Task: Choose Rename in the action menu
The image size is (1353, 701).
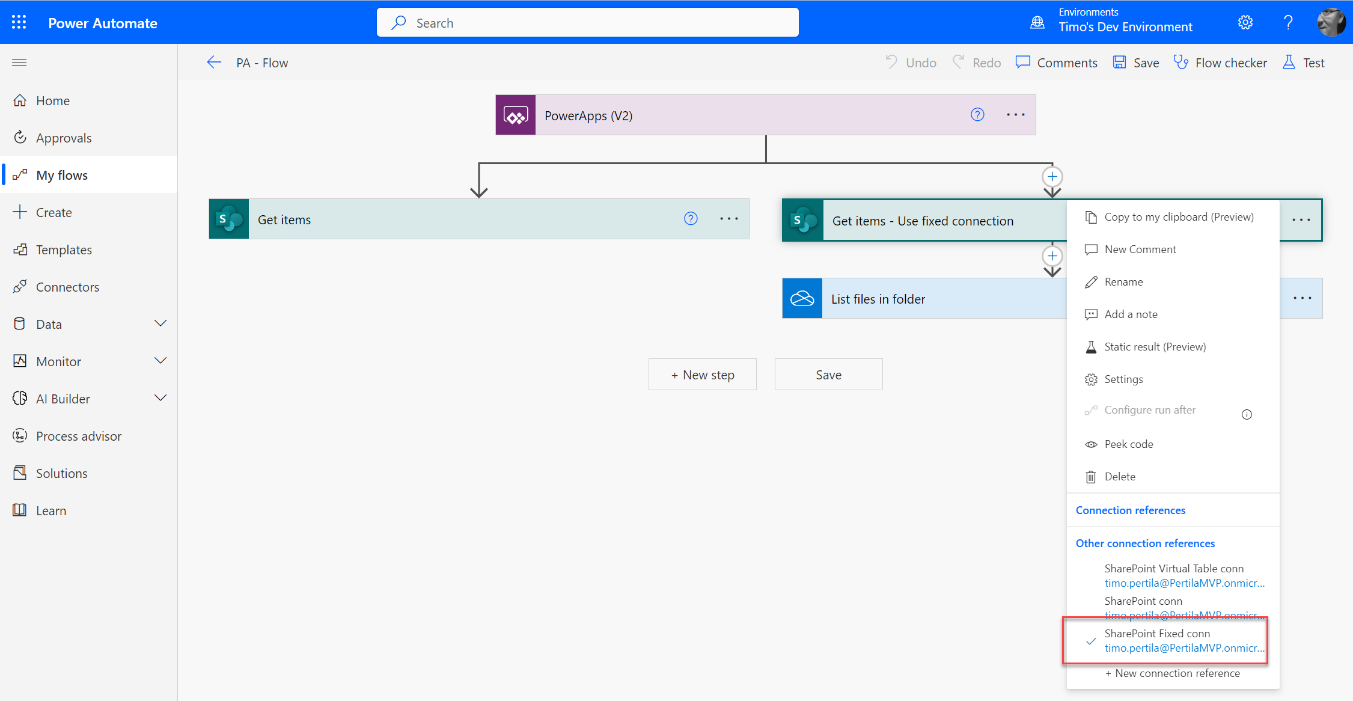Action: (x=1123, y=282)
